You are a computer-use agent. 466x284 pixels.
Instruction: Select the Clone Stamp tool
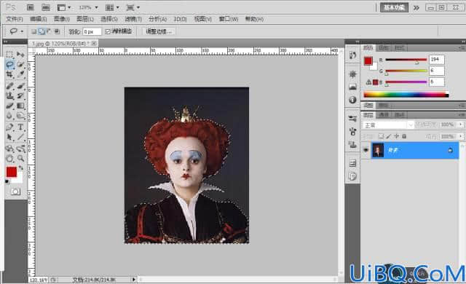point(9,95)
